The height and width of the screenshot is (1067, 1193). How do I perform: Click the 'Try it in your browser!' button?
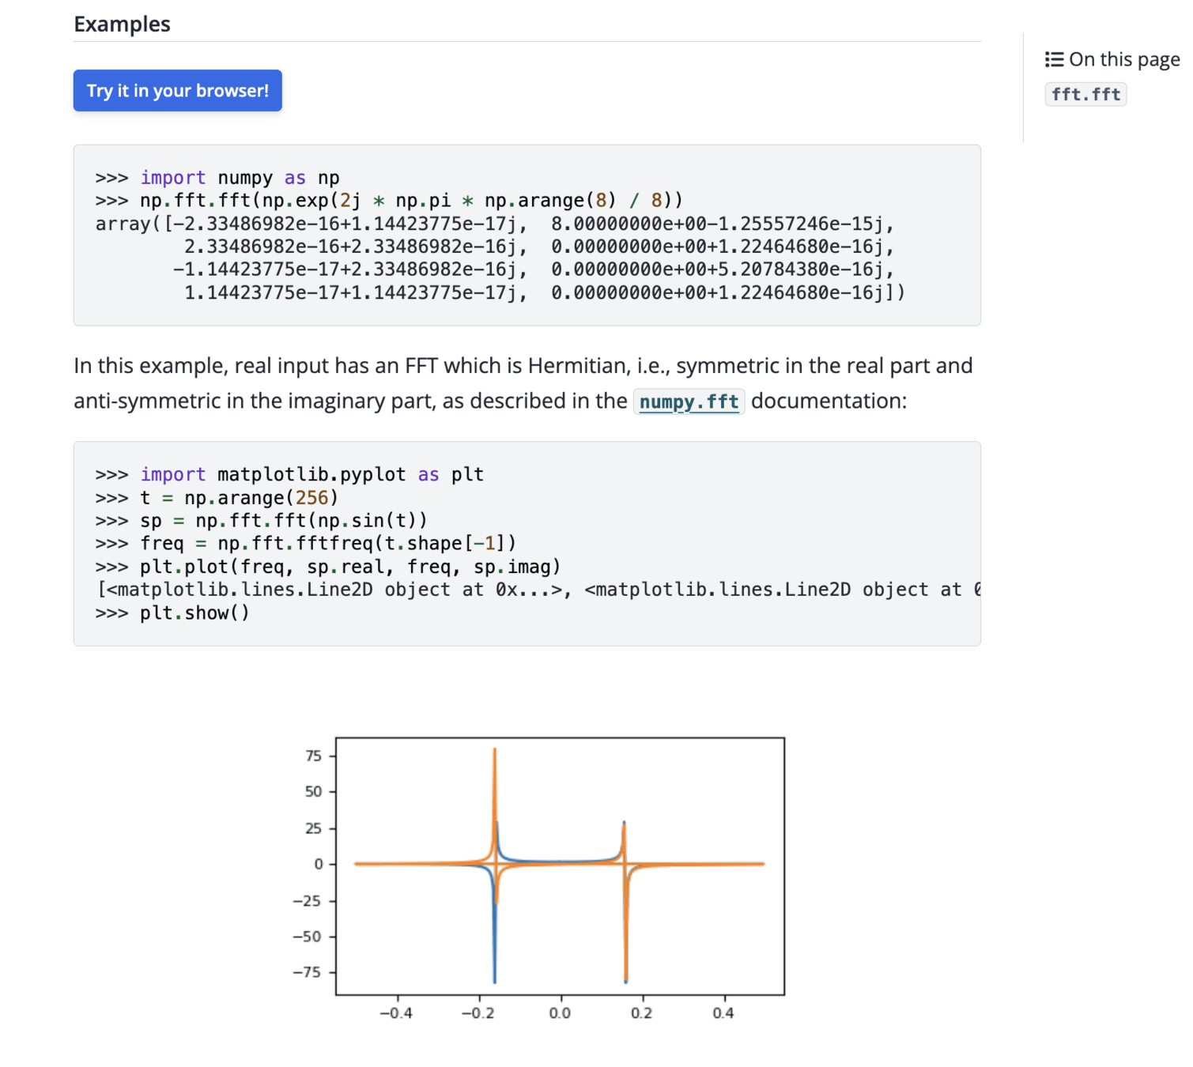[x=177, y=91]
